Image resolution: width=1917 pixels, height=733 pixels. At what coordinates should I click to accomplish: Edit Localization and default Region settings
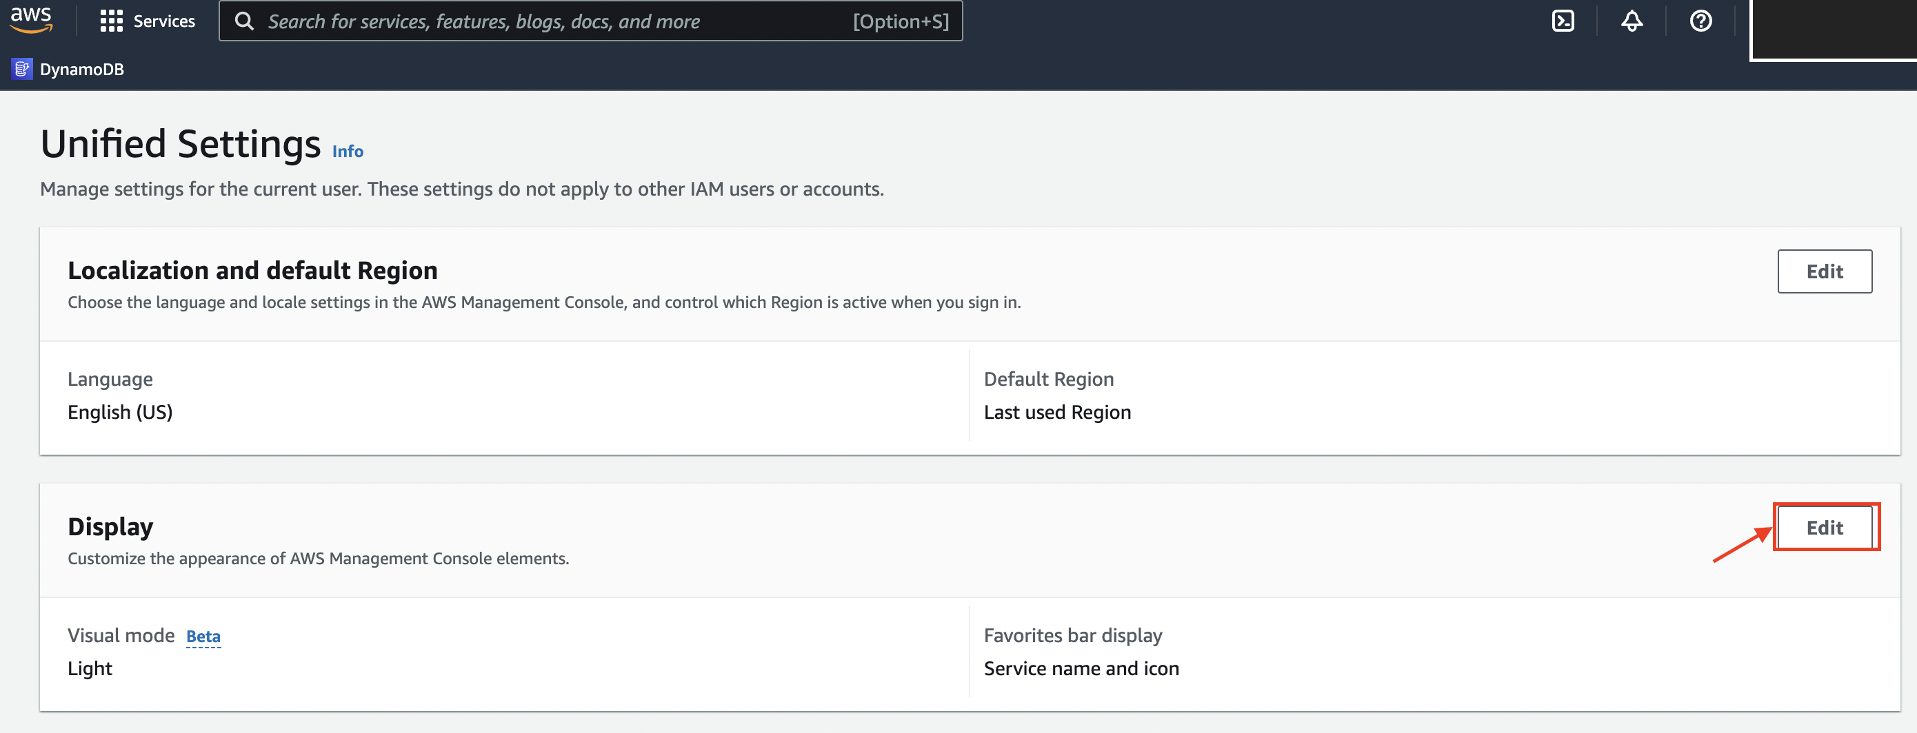click(x=1824, y=271)
